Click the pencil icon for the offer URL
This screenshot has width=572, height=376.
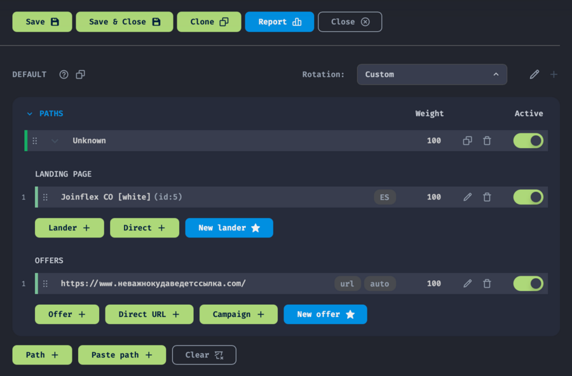[468, 283]
